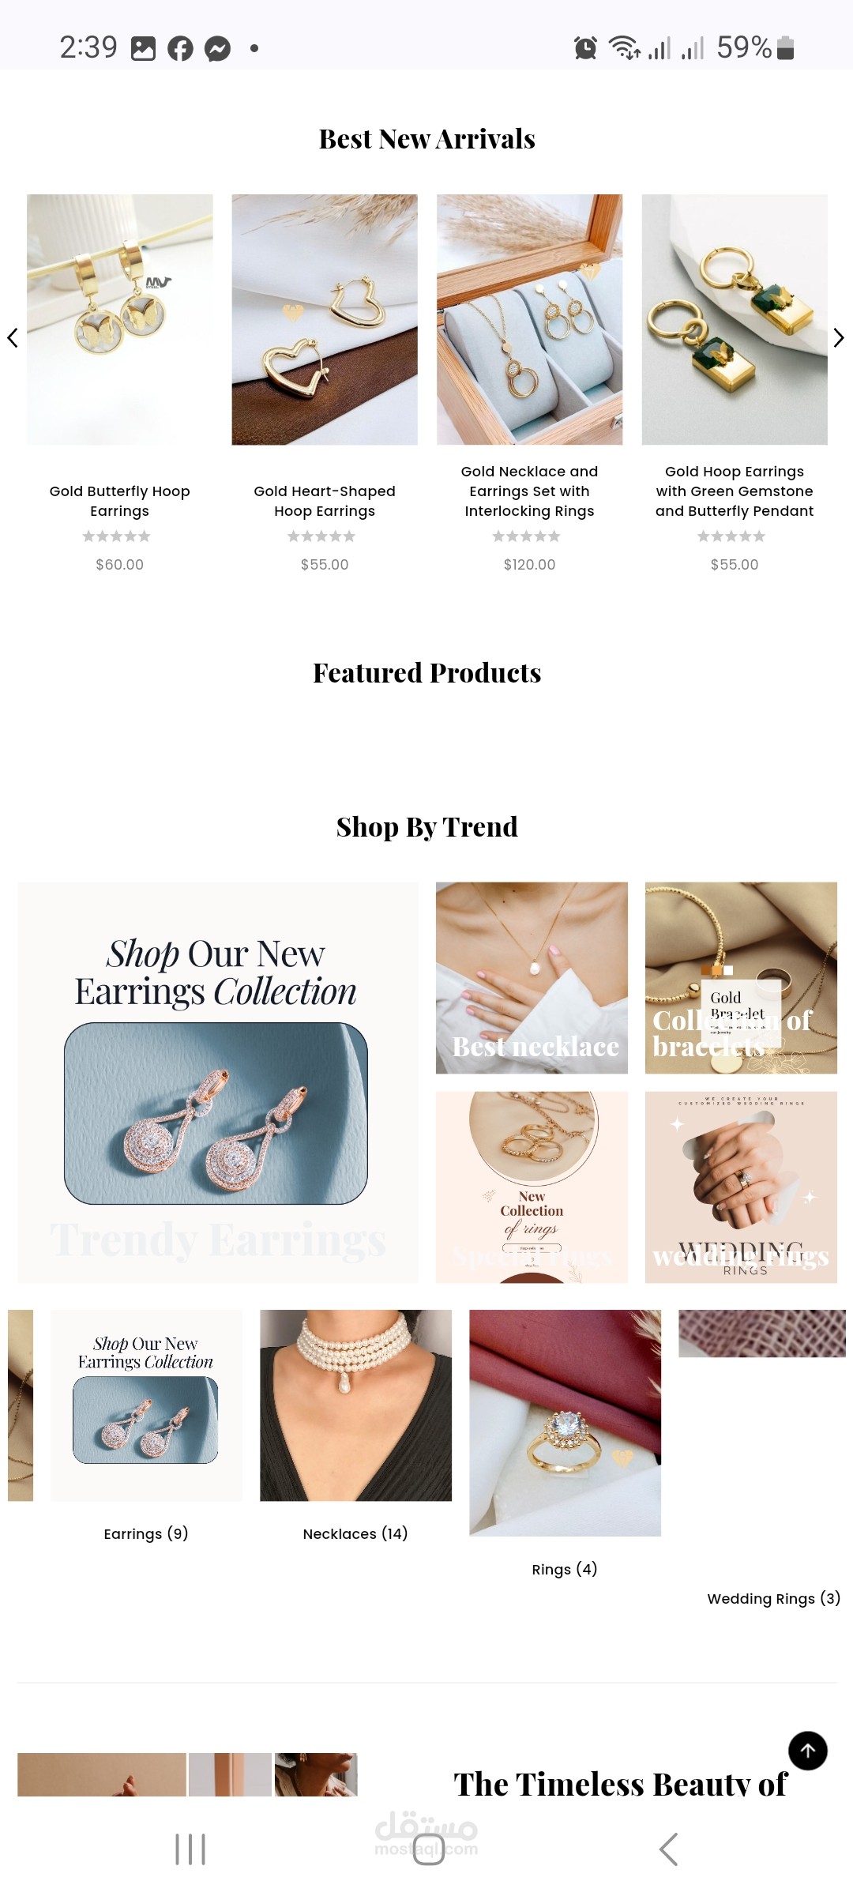Show next arrivals with right carousel arrow
This screenshot has width=853, height=1896.
click(x=839, y=338)
